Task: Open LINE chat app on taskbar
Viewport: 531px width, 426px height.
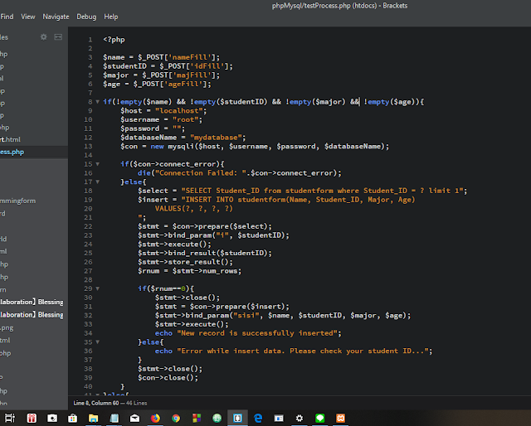Action: (x=320, y=419)
